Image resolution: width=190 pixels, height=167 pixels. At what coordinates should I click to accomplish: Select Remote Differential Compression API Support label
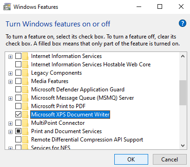[x=87, y=140]
